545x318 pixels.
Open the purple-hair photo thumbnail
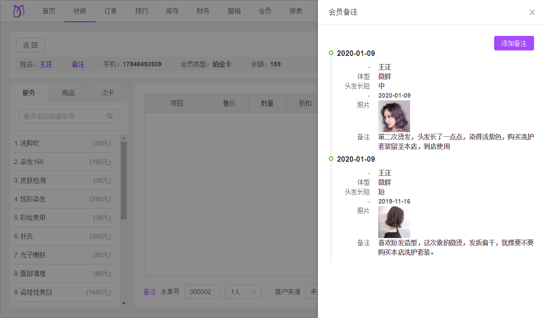[x=394, y=116]
